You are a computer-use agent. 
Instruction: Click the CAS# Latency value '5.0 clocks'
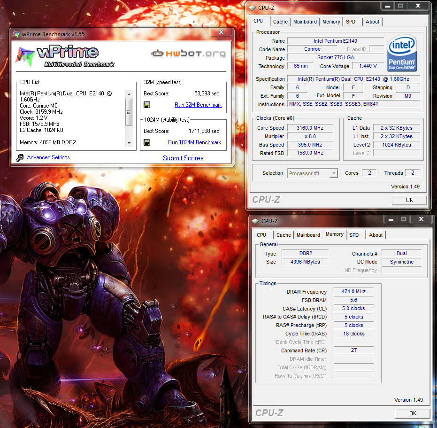[353, 308]
